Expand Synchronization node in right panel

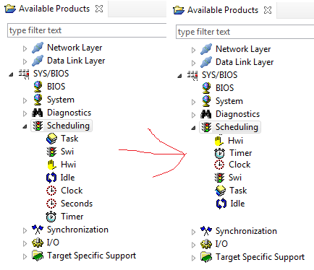coord(193,232)
